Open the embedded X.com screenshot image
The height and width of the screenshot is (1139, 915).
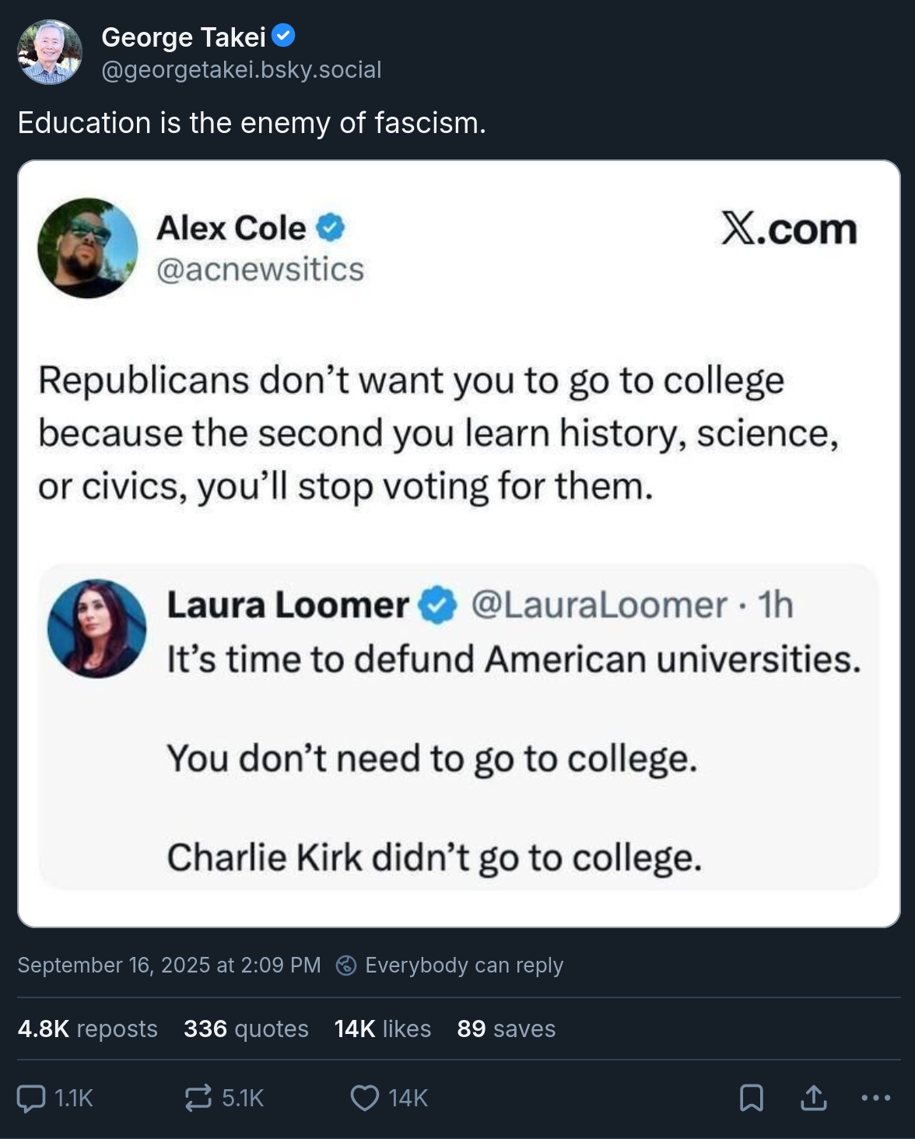457,545
